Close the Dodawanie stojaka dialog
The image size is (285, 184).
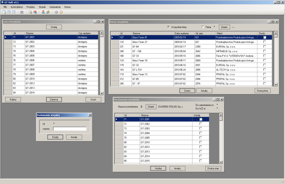tap(90, 115)
